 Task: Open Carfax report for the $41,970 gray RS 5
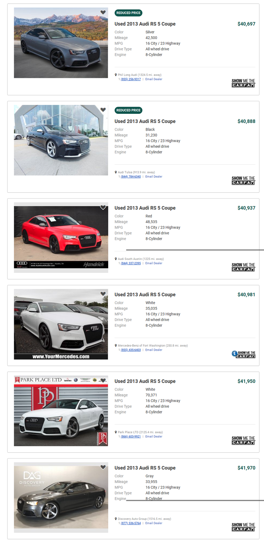(x=243, y=527)
